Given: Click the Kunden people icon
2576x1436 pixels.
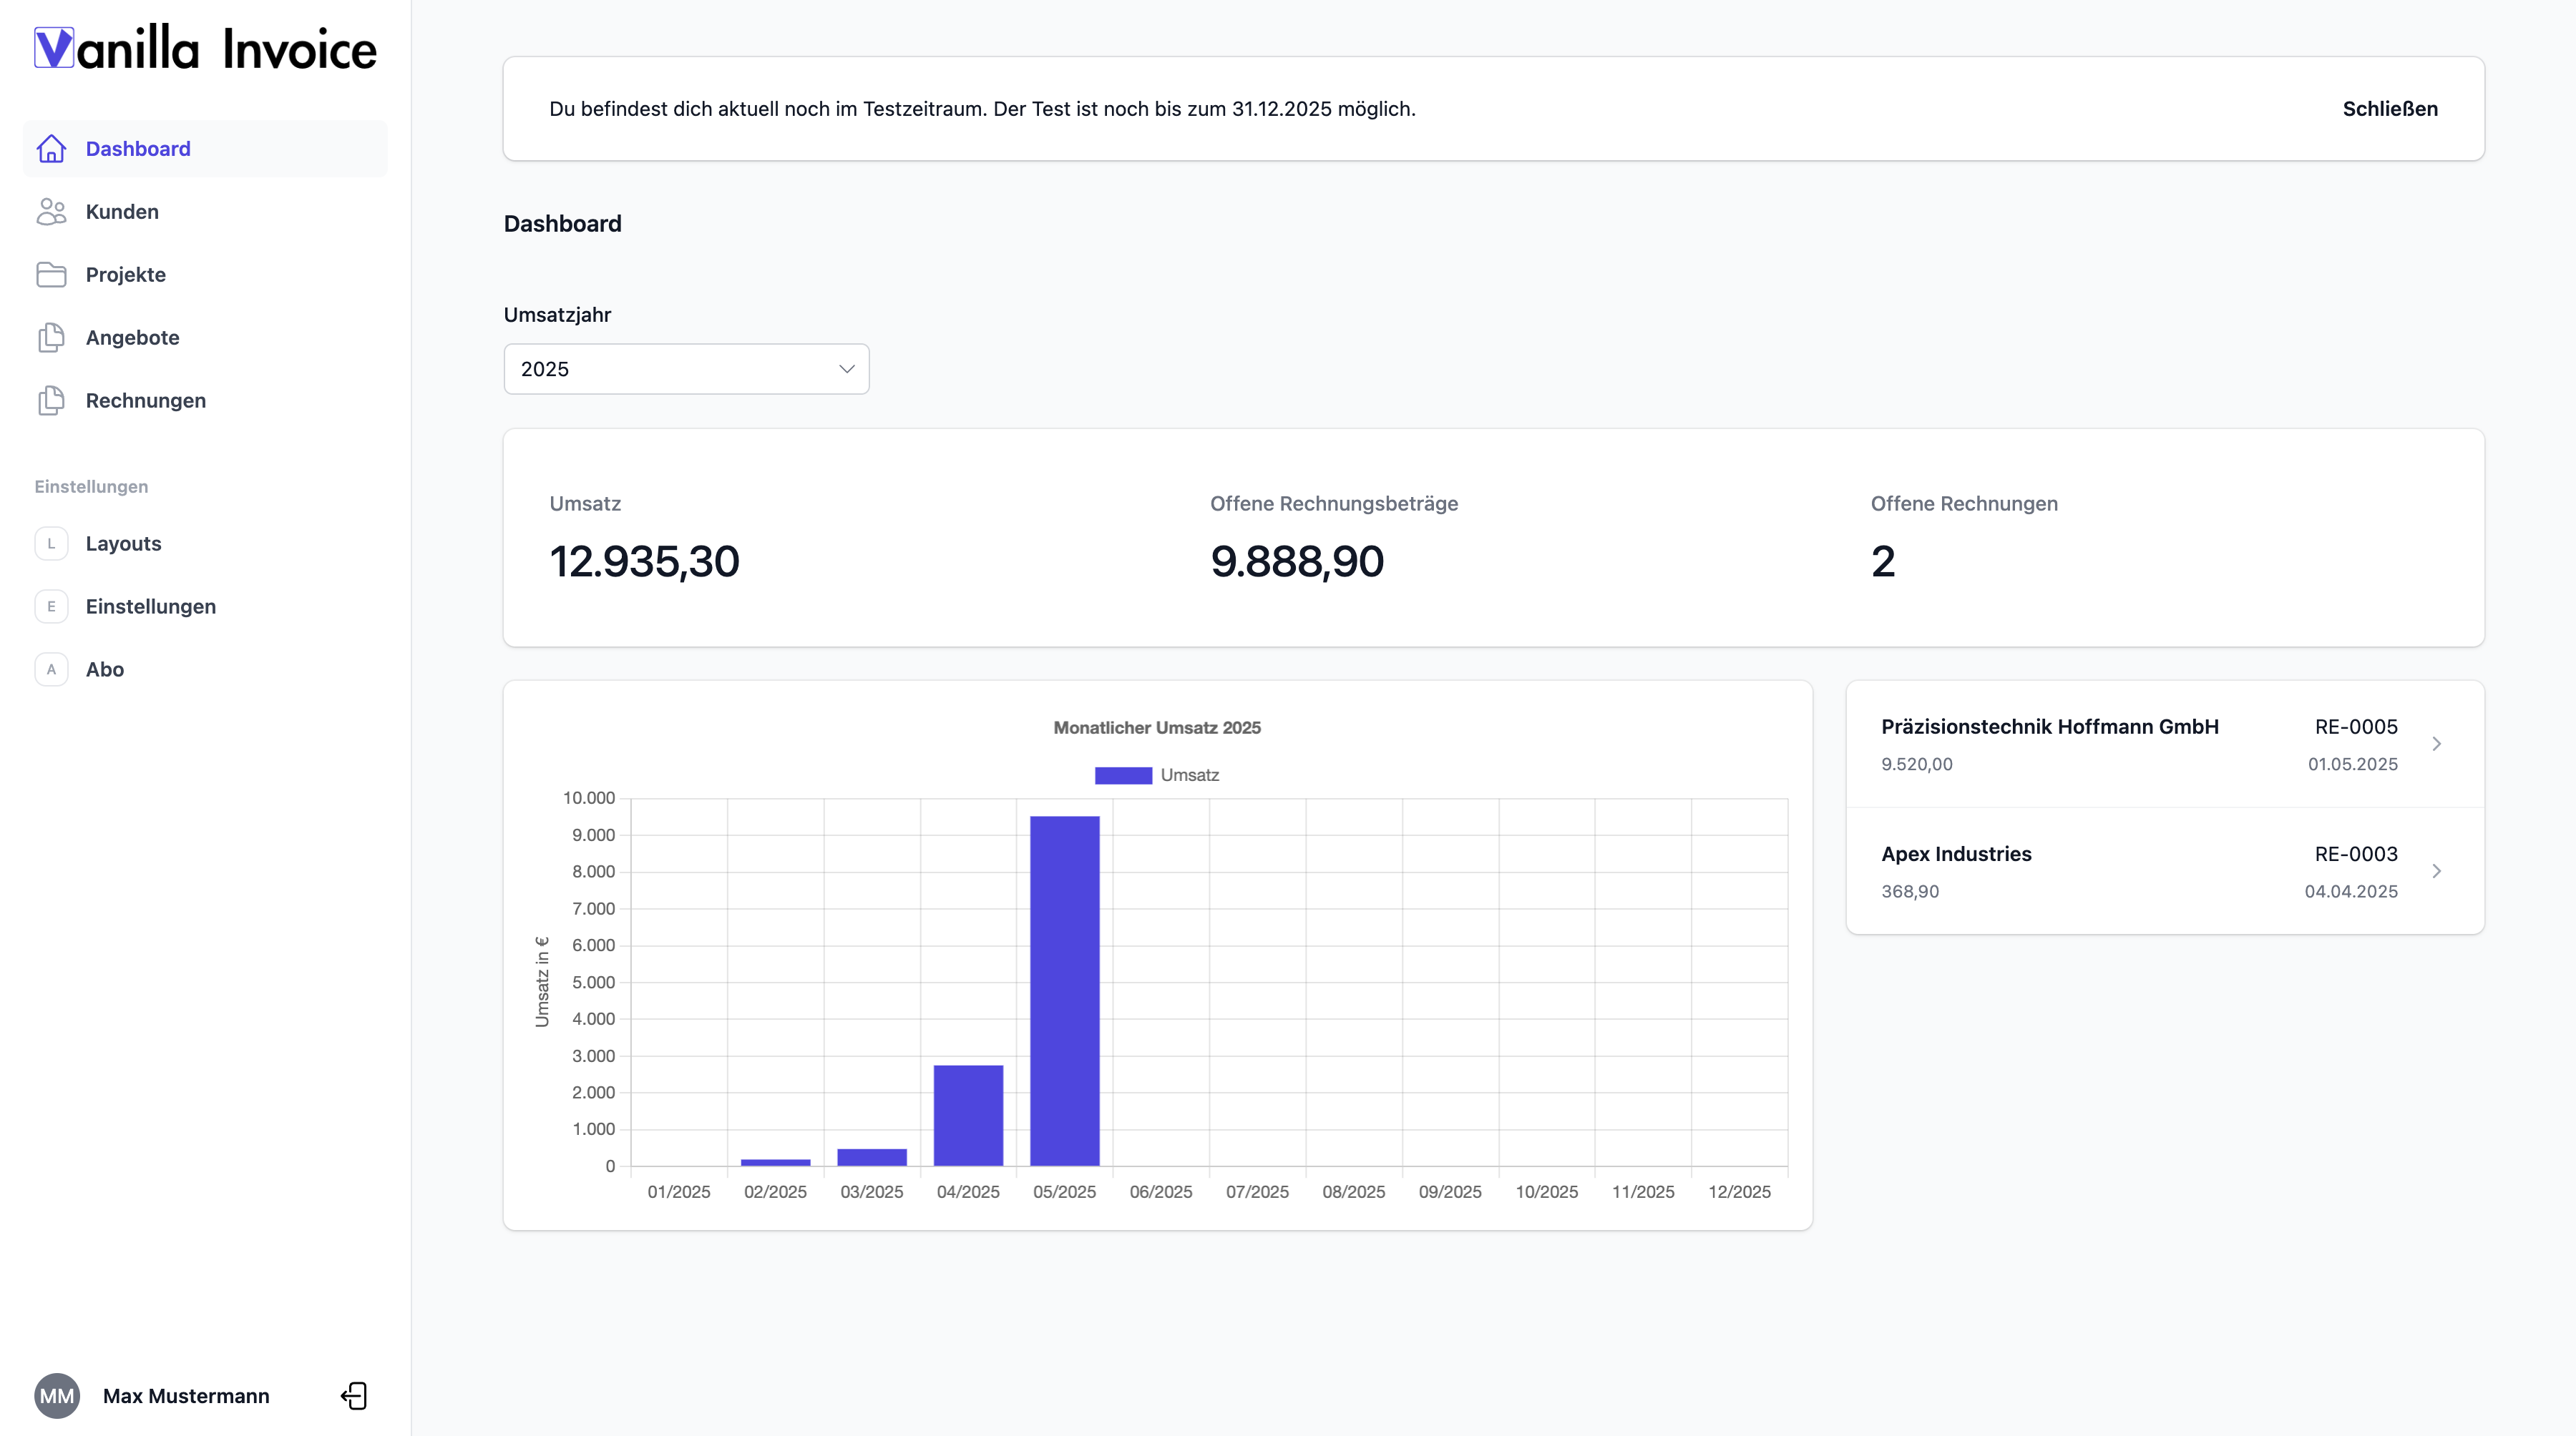Looking at the screenshot, I should [51, 212].
